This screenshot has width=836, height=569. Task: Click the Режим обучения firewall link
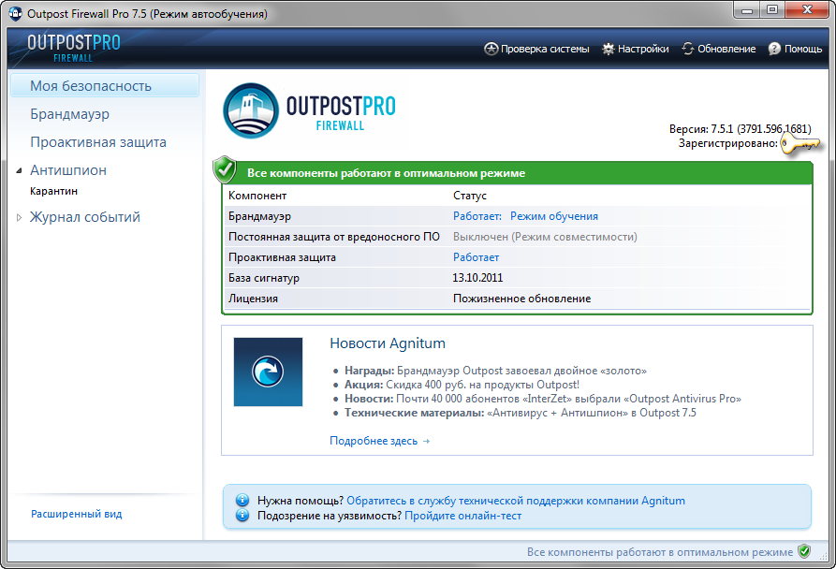553,216
